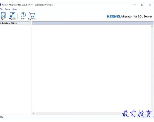Open the File menu
Screen dimensions: 154x122
pyautogui.click(x=1, y=9)
